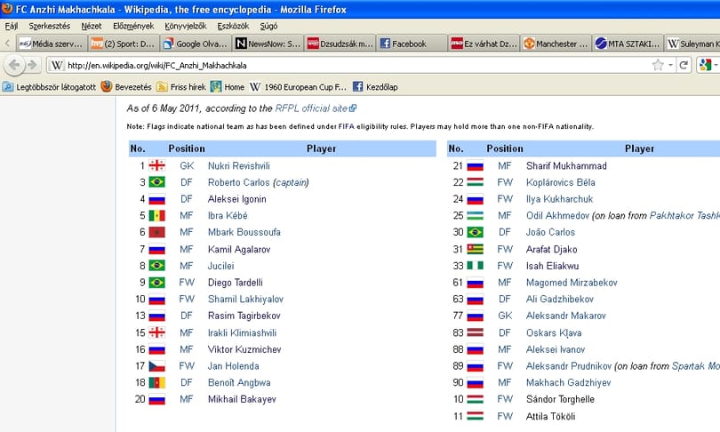Open the Súgó menu
This screenshot has height=432, width=720.
[x=268, y=26]
